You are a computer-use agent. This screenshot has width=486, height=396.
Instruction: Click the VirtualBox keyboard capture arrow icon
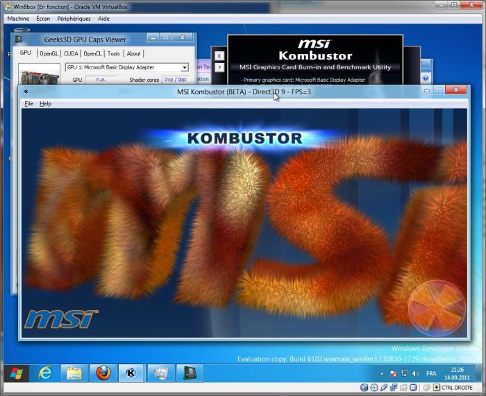(437, 387)
